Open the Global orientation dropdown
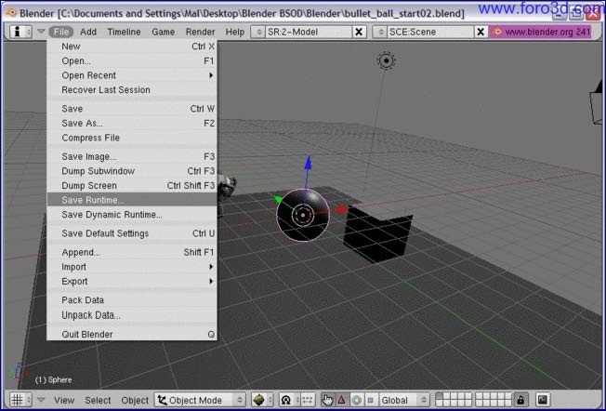 click(404, 400)
